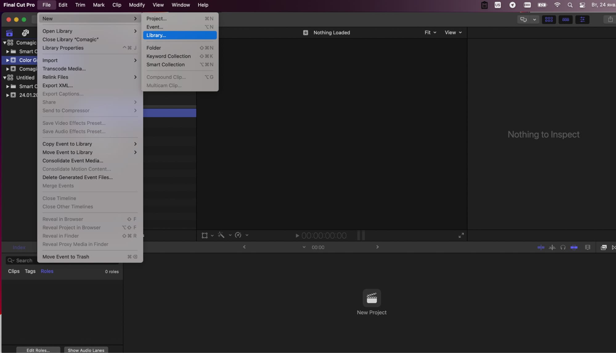Image resolution: width=616 pixels, height=353 pixels.
Task: Open Spotlight search magnifier icon
Action: (570, 5)
